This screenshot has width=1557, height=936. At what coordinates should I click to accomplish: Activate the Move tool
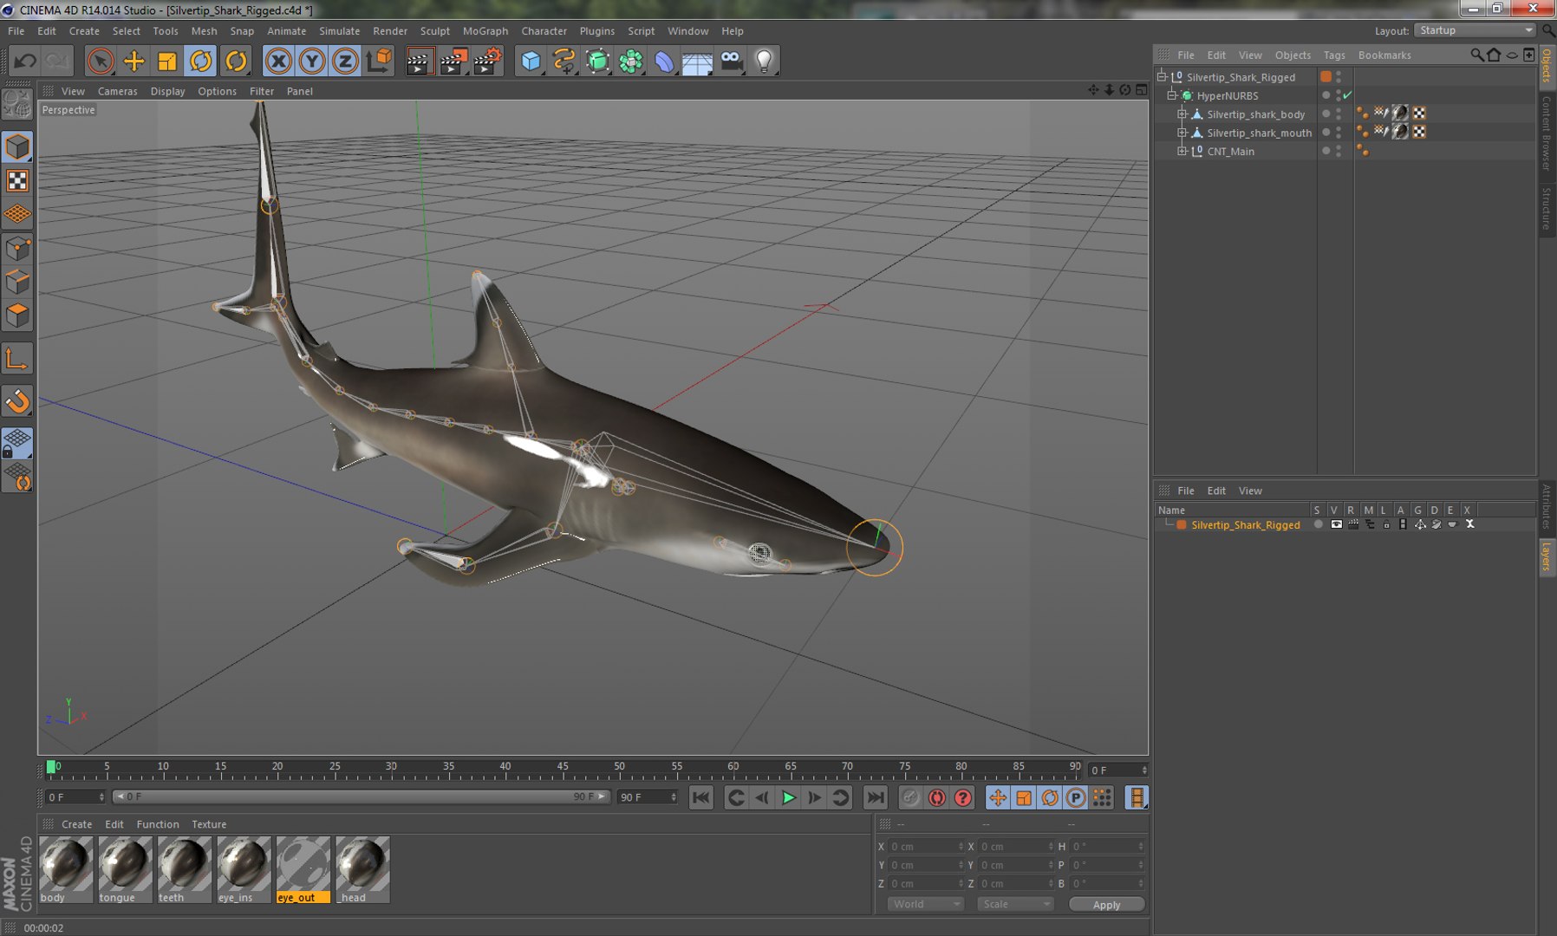(134, 61)
